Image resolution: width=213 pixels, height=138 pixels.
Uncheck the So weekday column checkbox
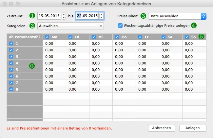[x=187, y=37]
